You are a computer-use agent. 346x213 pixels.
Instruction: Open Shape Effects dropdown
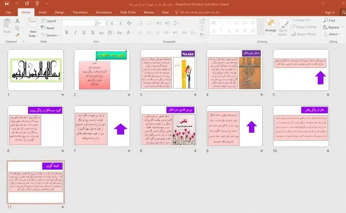point(304,34)
